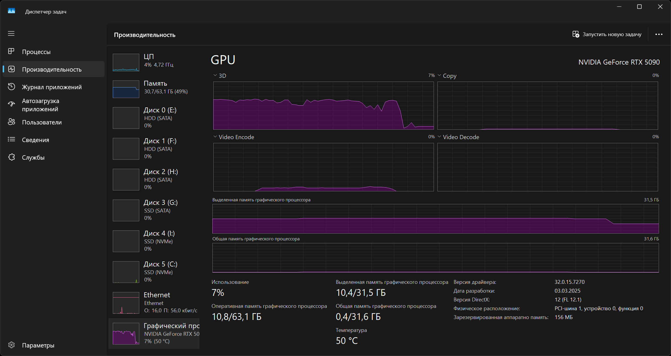Open the 3D engine graph dropdown

coord(215,75)
